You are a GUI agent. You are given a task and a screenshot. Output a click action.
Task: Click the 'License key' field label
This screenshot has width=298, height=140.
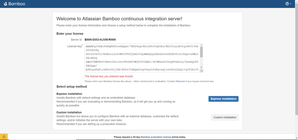tap(74, 46)
